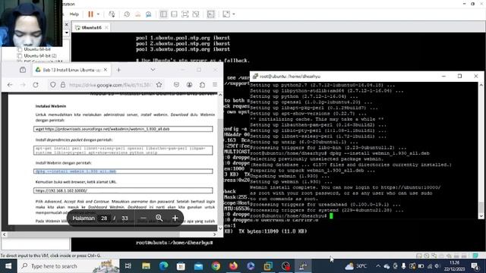Screen dimensions: 486x273
Task: Toggle the library sidebar view icon
Action: 163,14
